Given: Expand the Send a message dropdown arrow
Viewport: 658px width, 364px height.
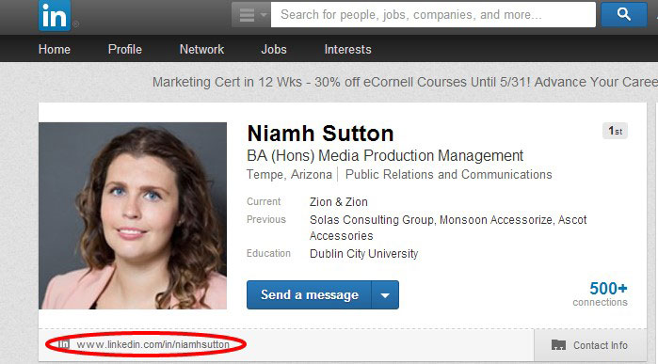Looking at the screenshot, I should click(385, 294).
